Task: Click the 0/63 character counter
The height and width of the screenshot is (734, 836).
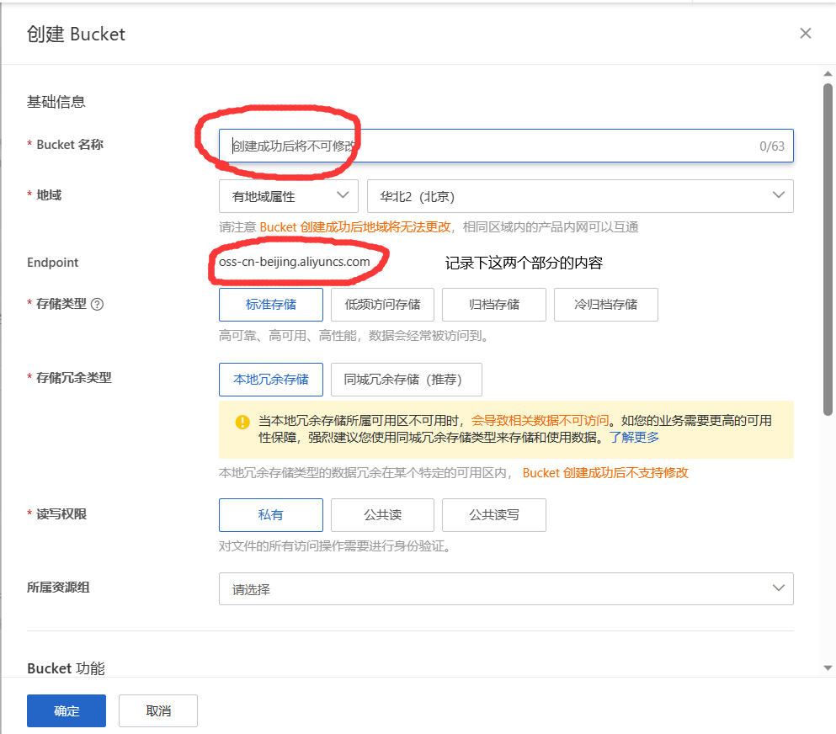Action: (772, 146)
